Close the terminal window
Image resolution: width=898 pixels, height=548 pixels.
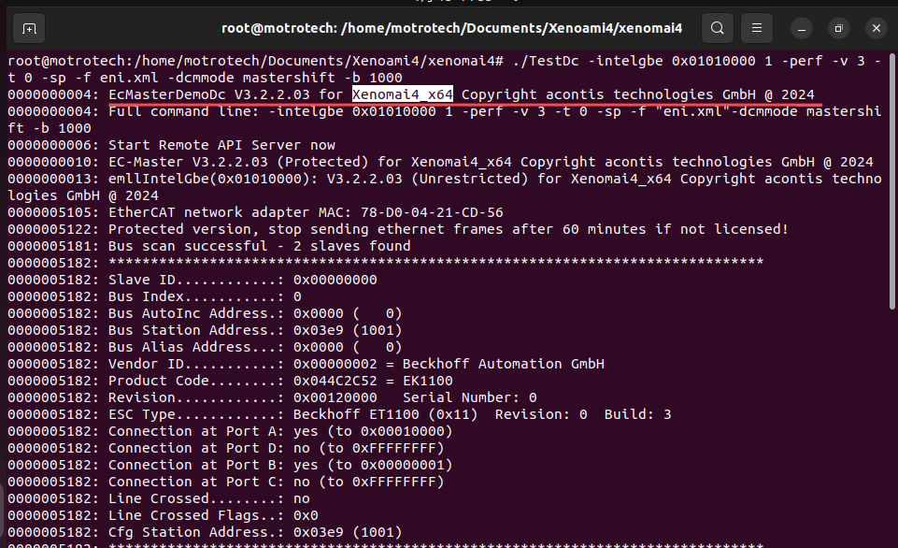click(x=877, y=28)
